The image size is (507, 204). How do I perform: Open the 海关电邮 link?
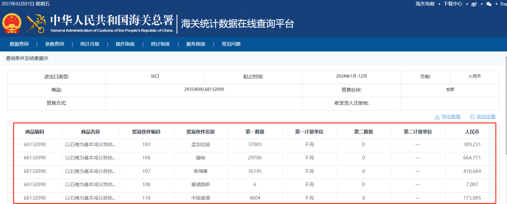pos(425,4)
